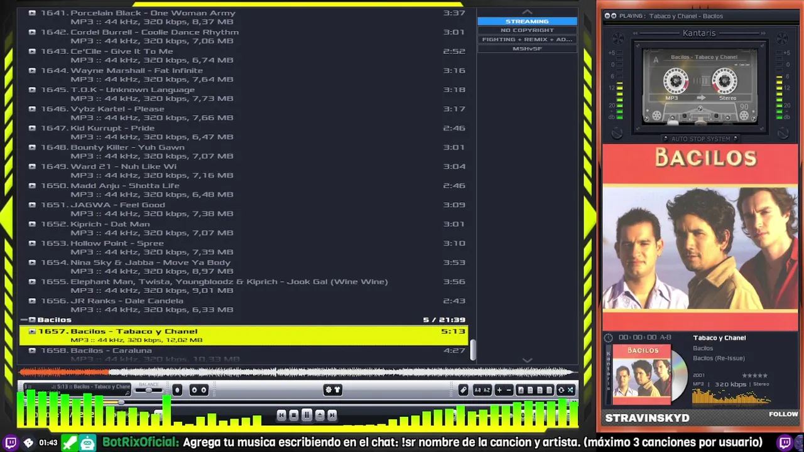Click the cassette tape display
This screenshot has height=452, width=804.
pos(700,85)
